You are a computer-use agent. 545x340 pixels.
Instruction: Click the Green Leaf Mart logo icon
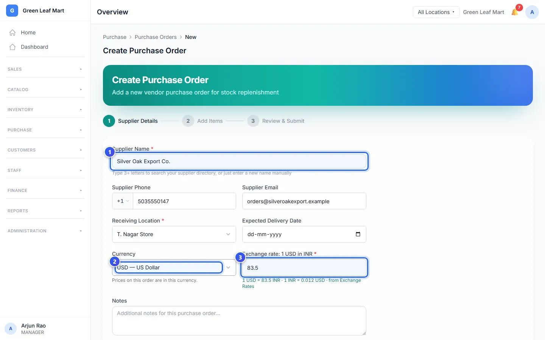(x=12, y=11)
